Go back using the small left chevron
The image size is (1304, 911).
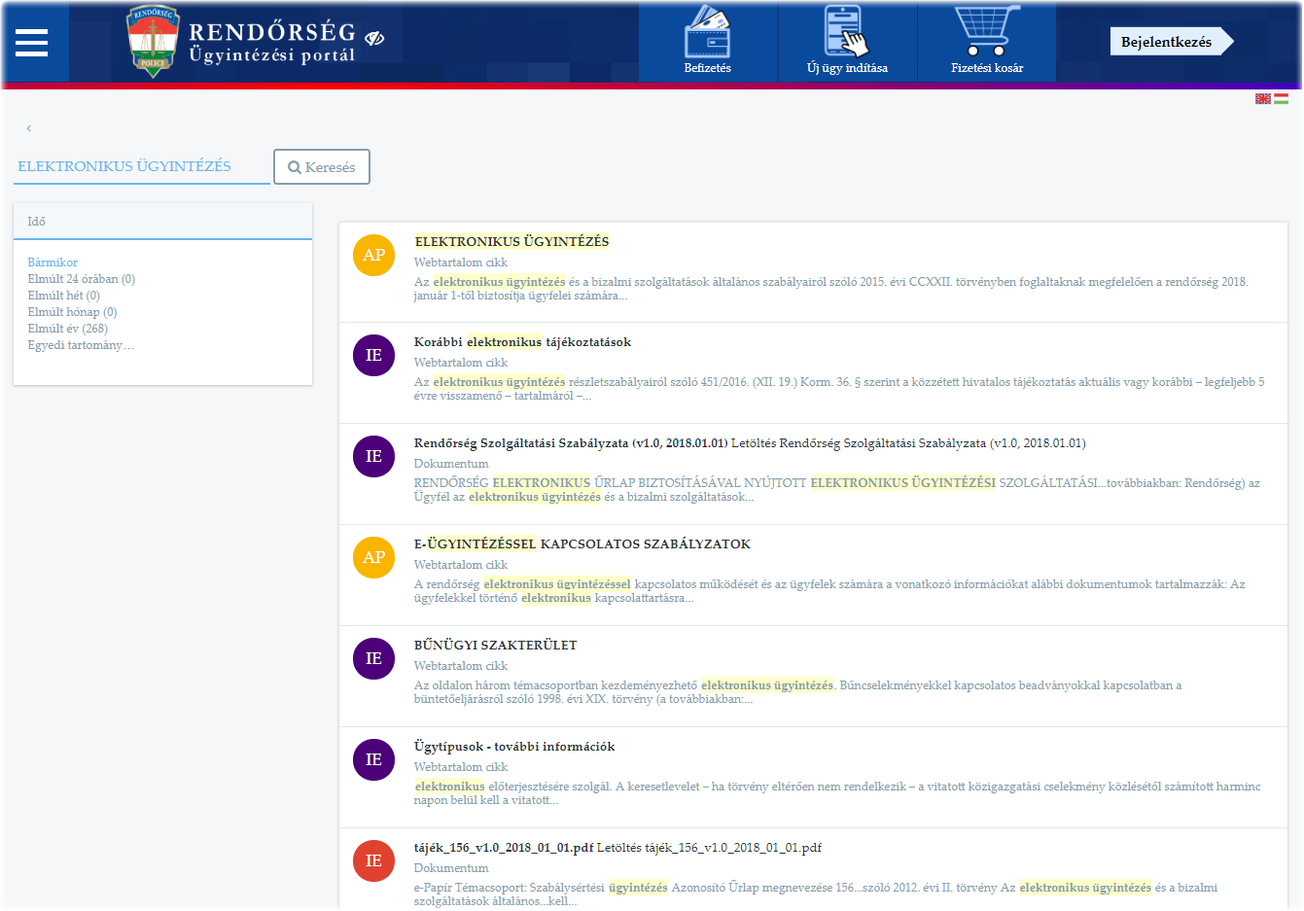[x=29, y=128]
